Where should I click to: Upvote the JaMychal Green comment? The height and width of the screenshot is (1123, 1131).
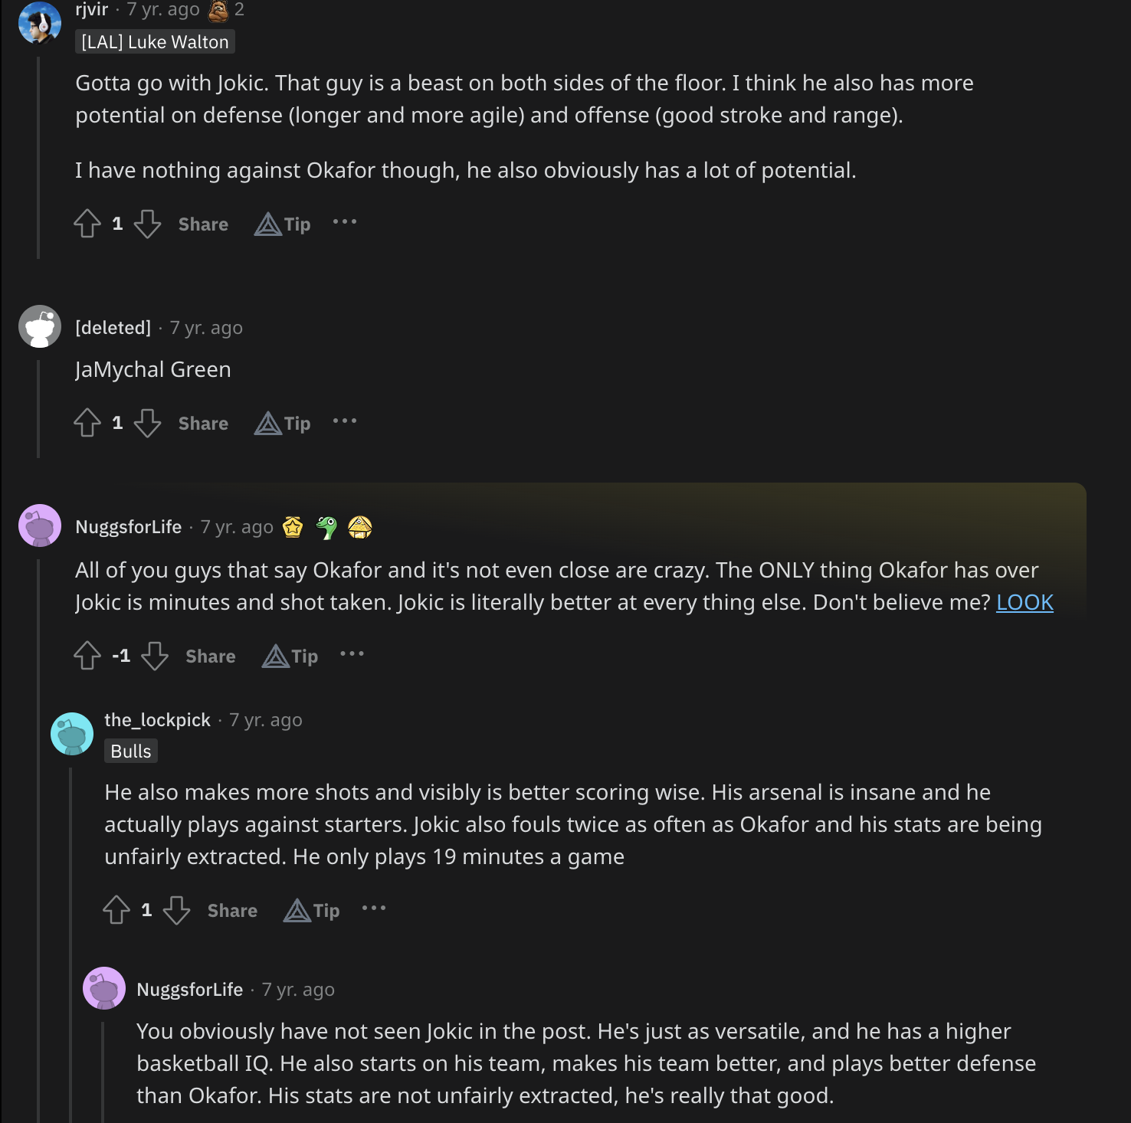point(87,423)
